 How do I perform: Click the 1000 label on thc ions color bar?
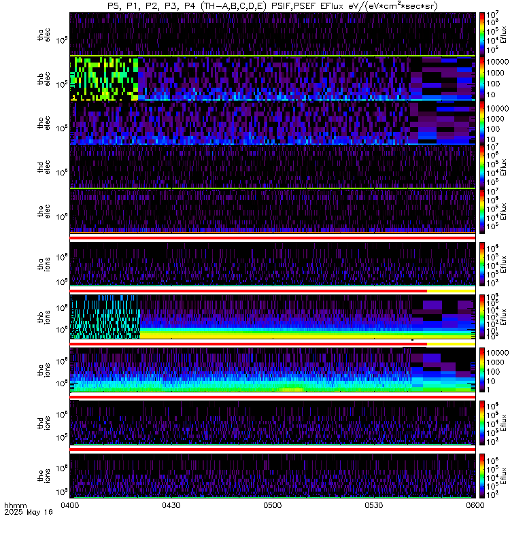[495, 362]
